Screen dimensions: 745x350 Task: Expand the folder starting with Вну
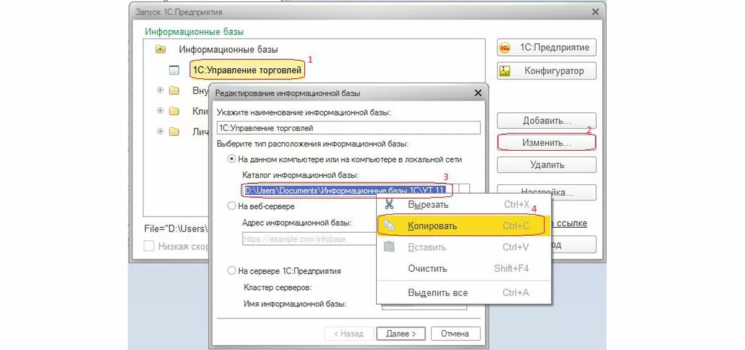click(160, 91)
